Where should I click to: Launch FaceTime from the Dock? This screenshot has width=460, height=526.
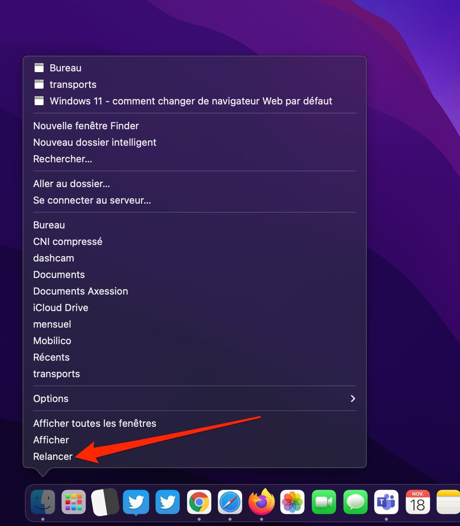coord(324,502)
